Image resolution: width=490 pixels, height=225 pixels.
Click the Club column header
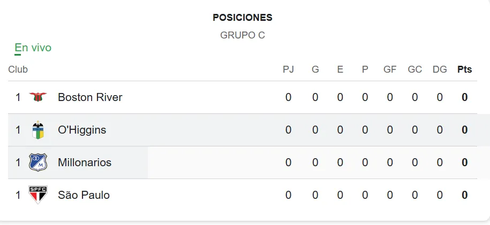tap(18, 69)
